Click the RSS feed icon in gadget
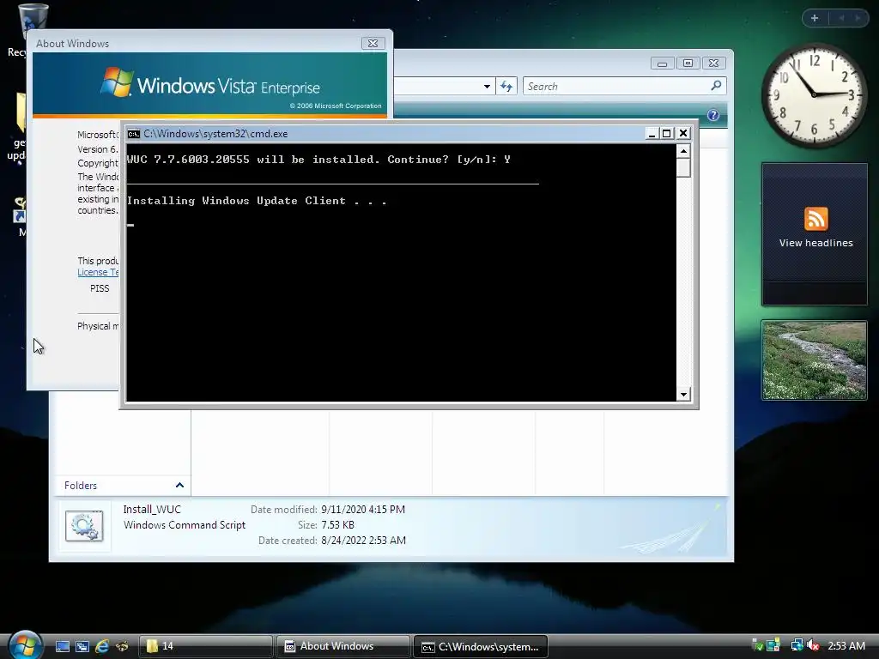This screenshot has width=879, height=659. pyautogui.click(x=815, y=219)
